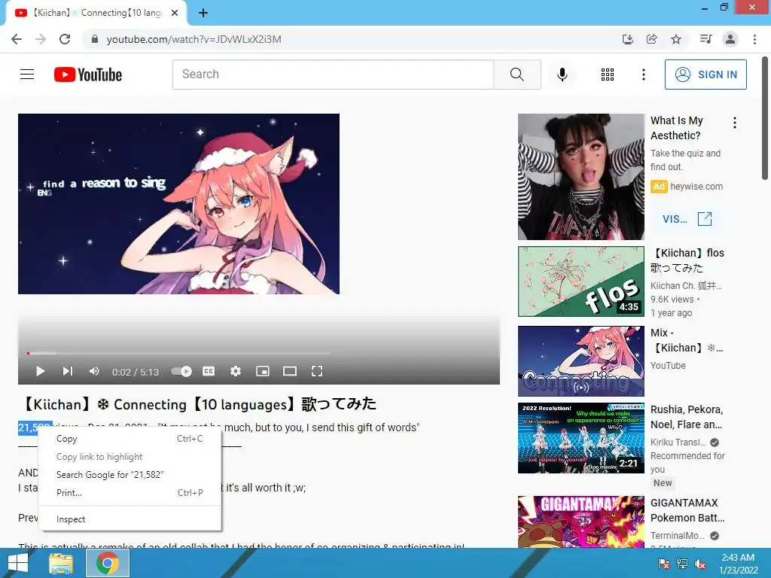Open the YouTube hamburger guide menu
Viewport: 771px width, 578px height.
[27, 75]
